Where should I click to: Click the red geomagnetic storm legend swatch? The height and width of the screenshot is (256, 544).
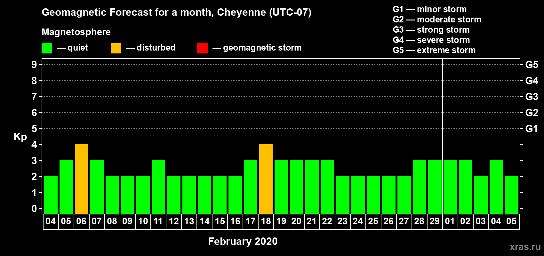point(202,48)
